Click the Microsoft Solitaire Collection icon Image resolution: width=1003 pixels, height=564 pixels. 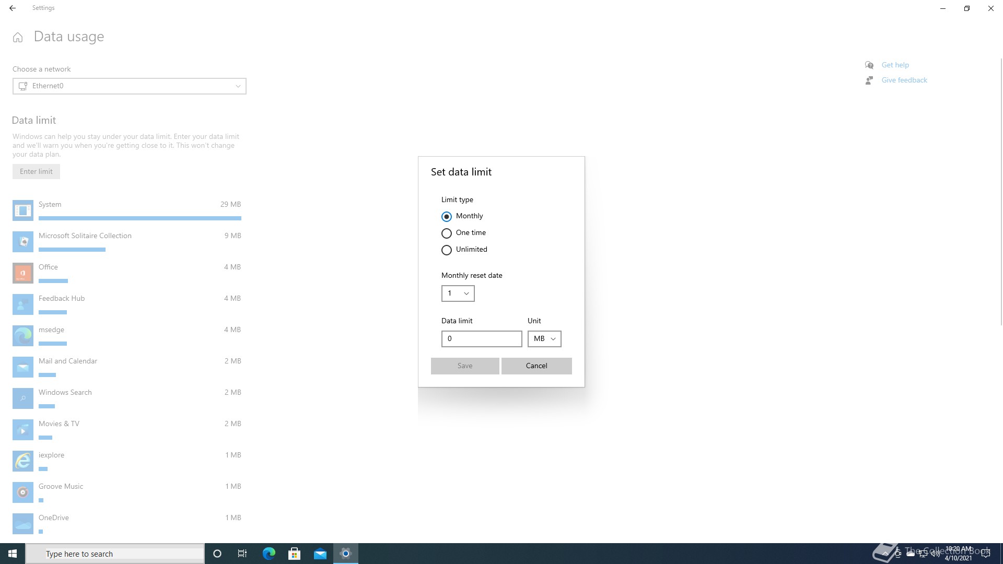click(23, 242)
